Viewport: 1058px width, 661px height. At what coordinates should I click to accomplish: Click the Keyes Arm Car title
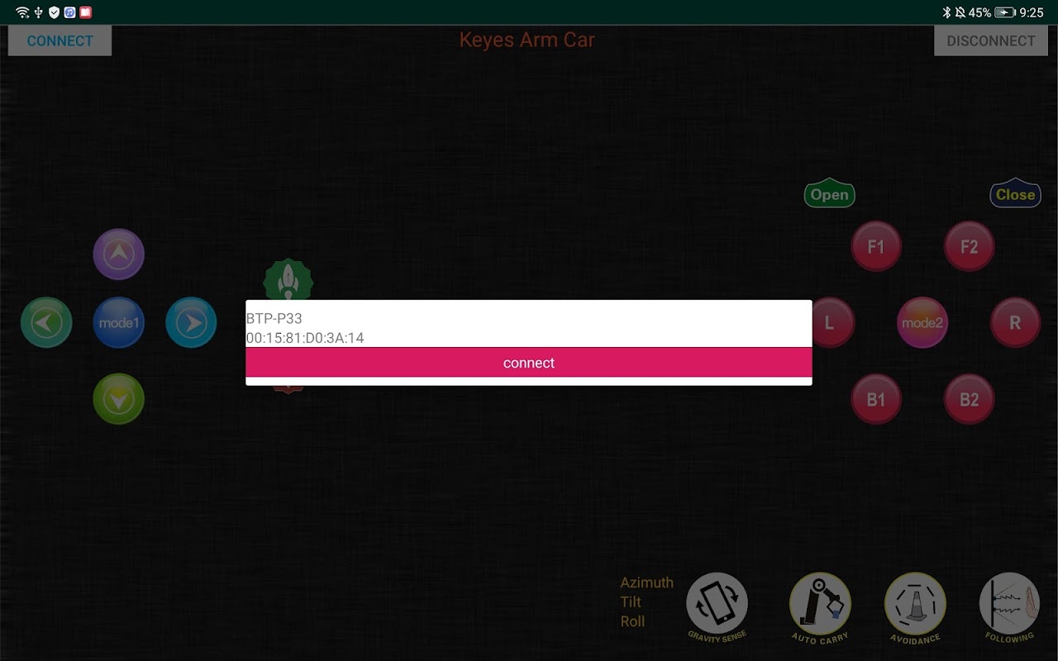527,40
